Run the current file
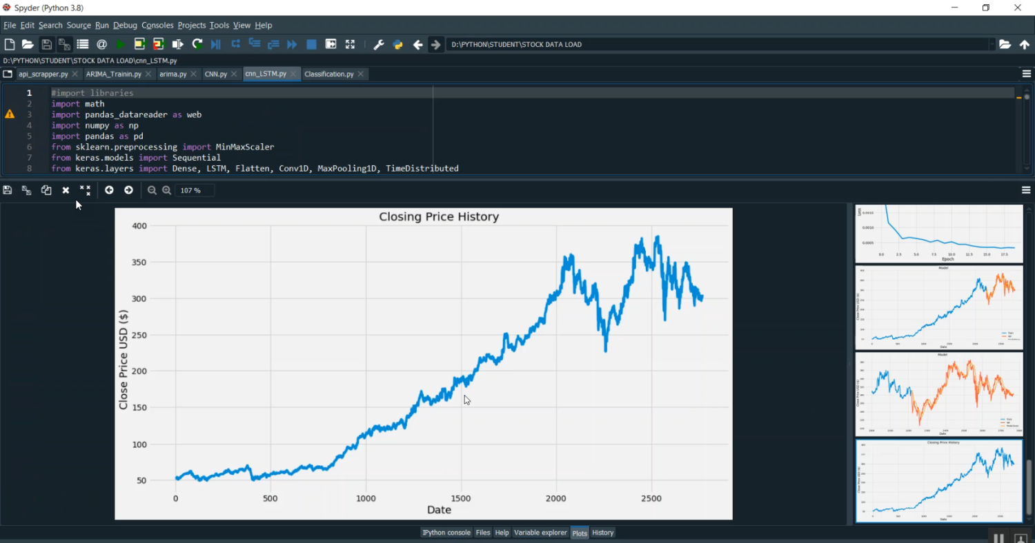The height and width of the screenshot is (543, 1035). [119, 43]
